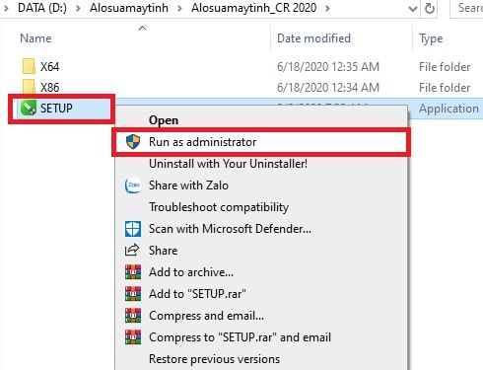
Task: Click WinRAR icon beside Add to "SETUP.rar"
Action: coord(133,294)
